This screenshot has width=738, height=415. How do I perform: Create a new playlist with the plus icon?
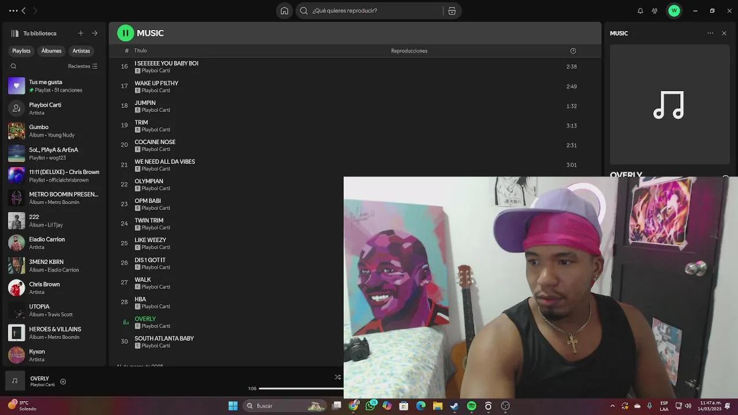click(81, 33)
